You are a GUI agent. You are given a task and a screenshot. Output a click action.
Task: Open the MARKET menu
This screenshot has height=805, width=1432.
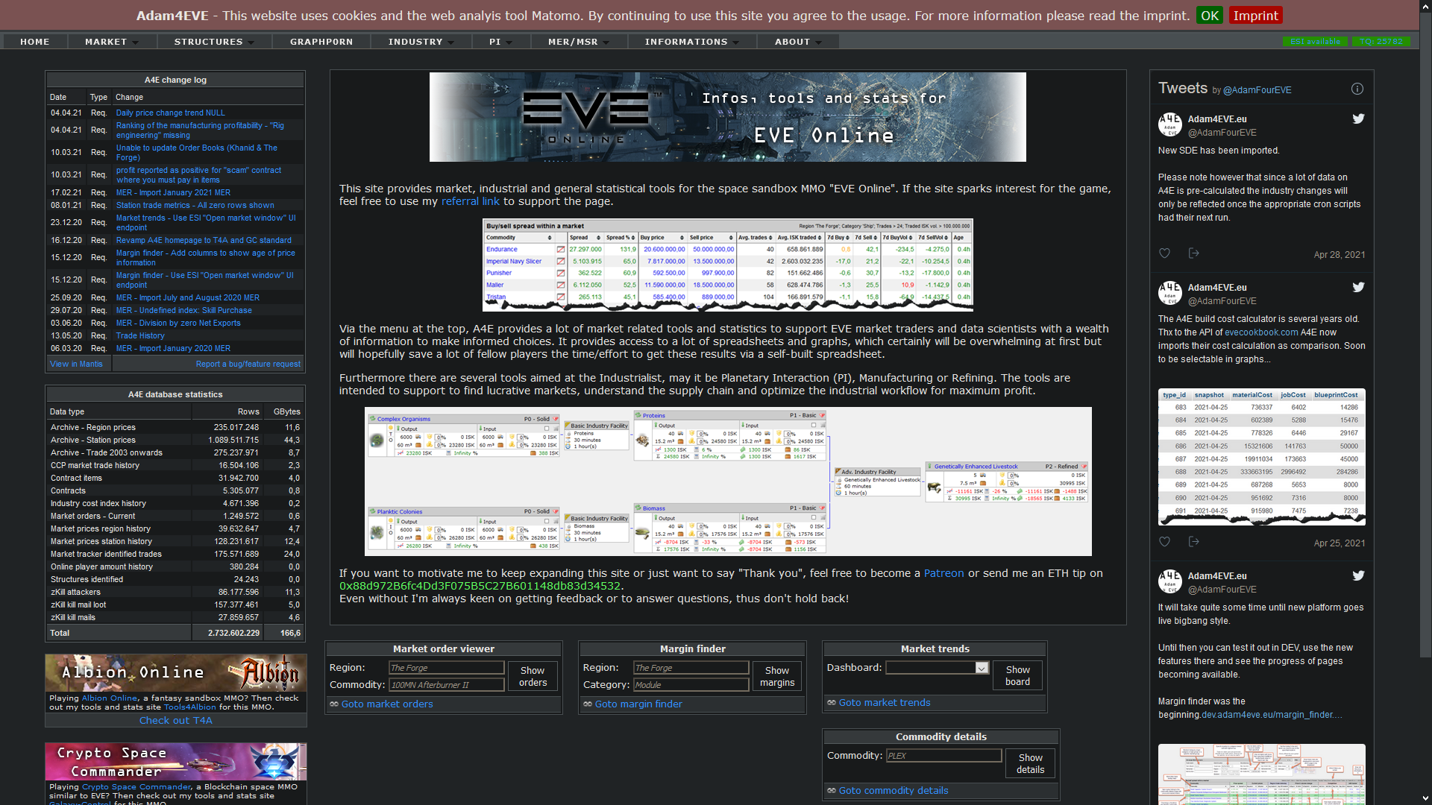click(112, 42)
